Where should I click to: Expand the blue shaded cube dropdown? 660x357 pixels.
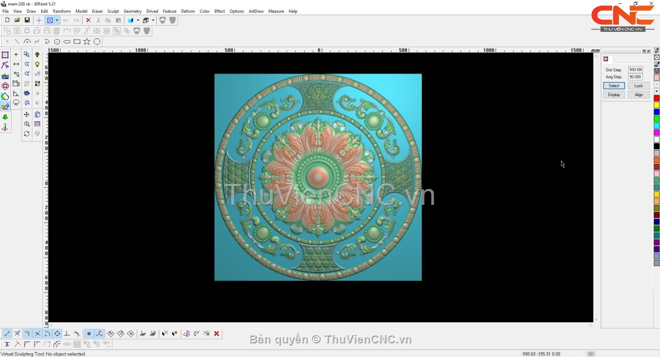click(x=138, y=20)
